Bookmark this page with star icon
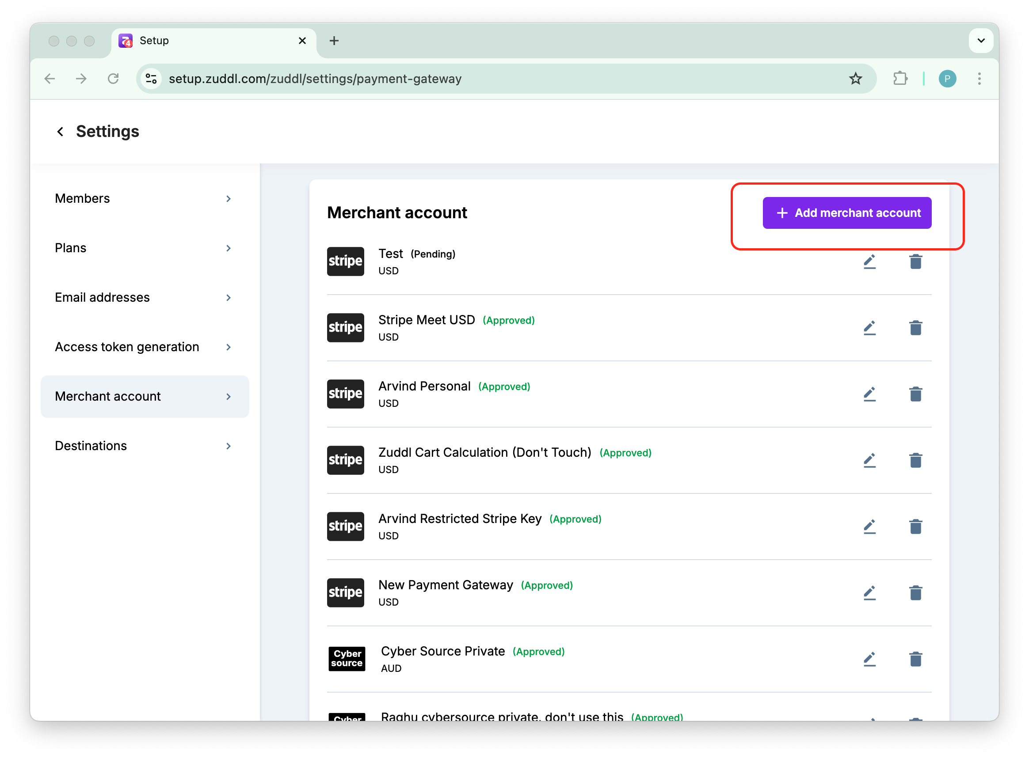 (855, 79)
